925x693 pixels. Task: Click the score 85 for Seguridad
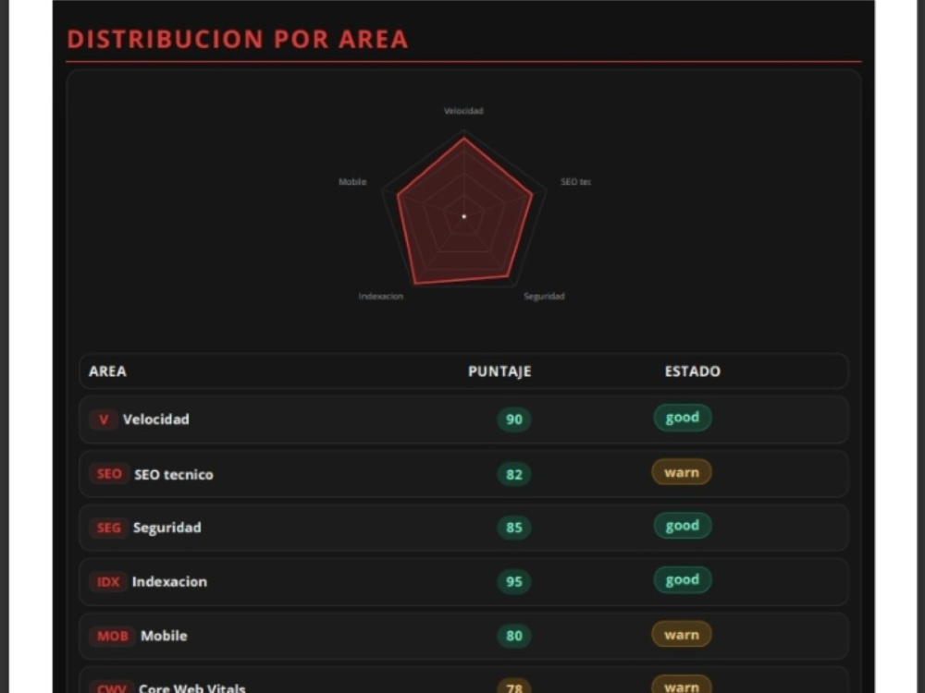[x=513, y=528]
